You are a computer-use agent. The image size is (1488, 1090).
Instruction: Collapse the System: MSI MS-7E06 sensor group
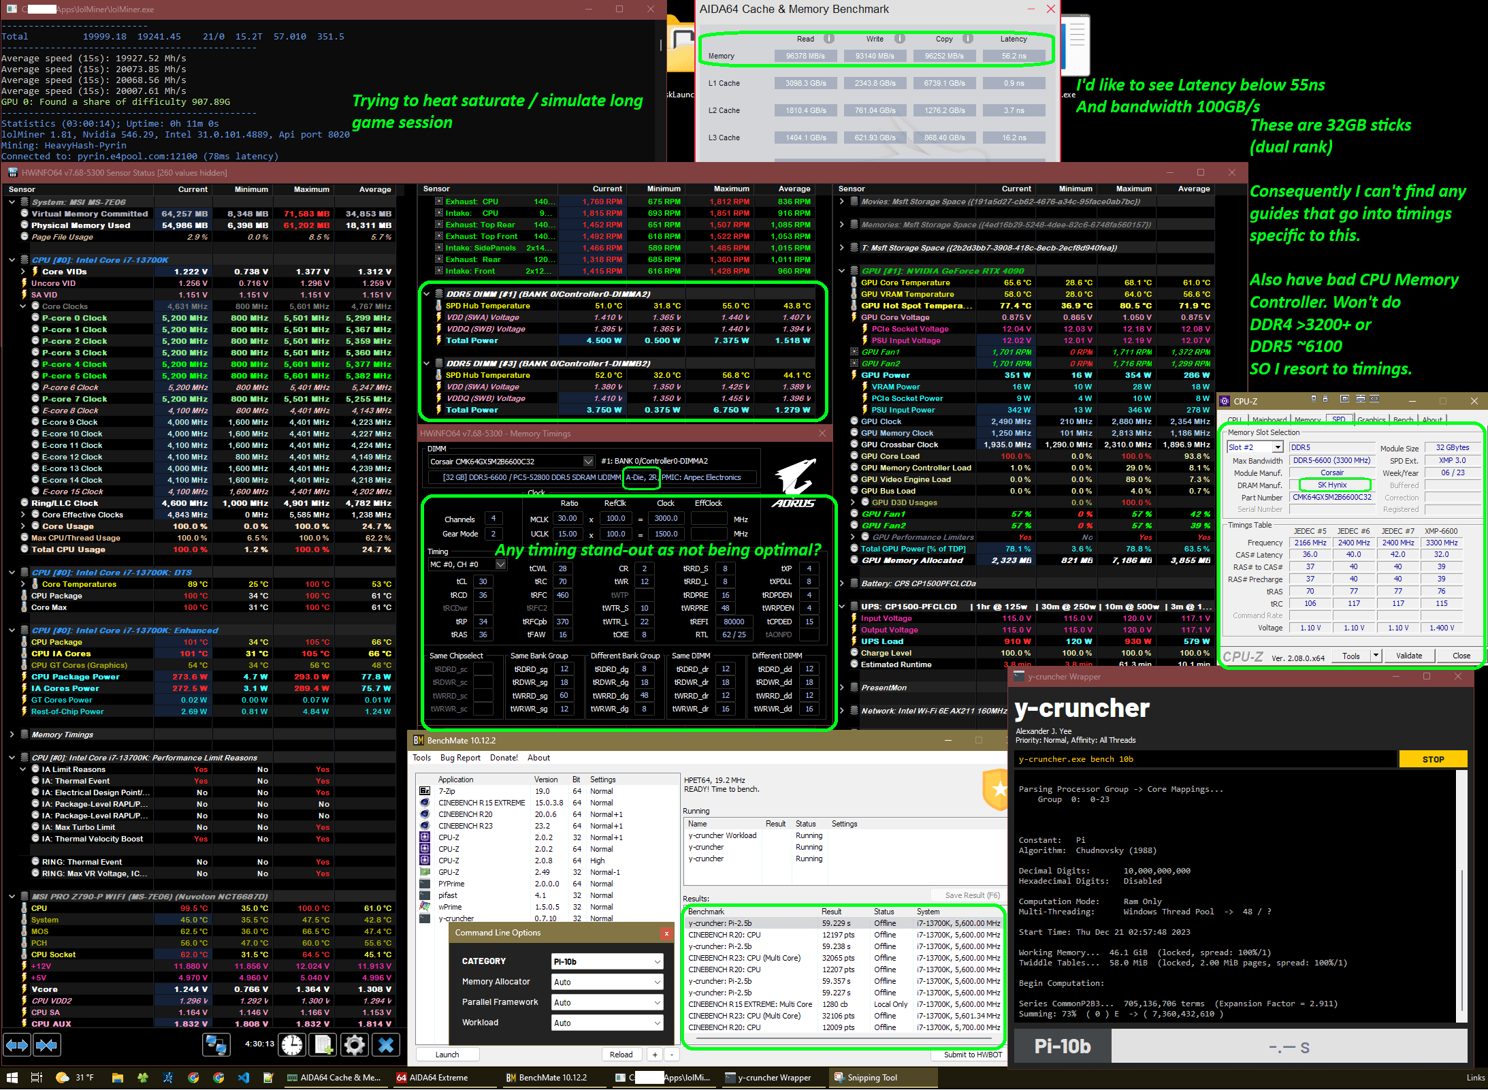coord(12,202)
